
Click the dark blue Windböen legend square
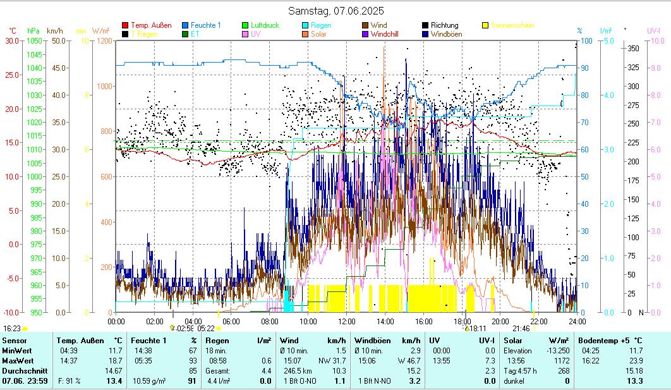pyautogui.click(x=425, y=34)
